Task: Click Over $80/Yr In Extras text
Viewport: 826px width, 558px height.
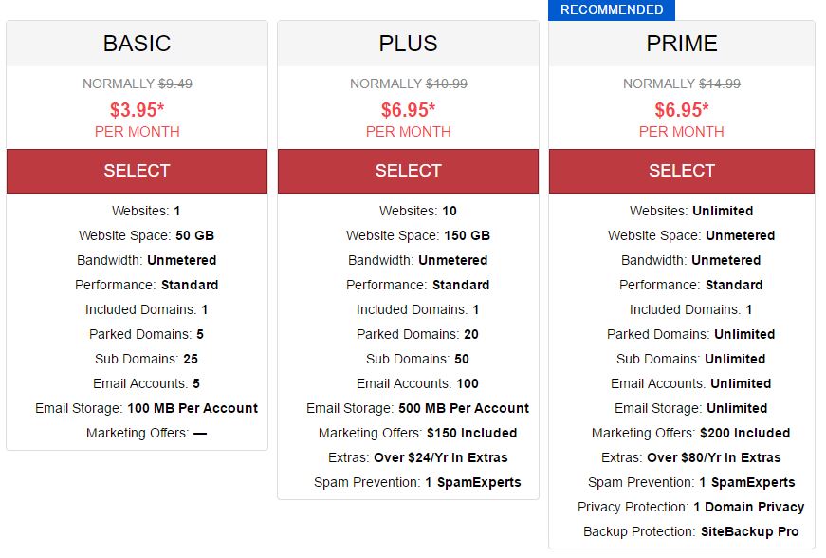Action: pyautogui.click(x=714, y=457)
